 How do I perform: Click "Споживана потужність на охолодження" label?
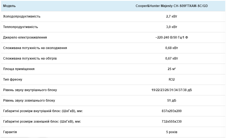35,48
